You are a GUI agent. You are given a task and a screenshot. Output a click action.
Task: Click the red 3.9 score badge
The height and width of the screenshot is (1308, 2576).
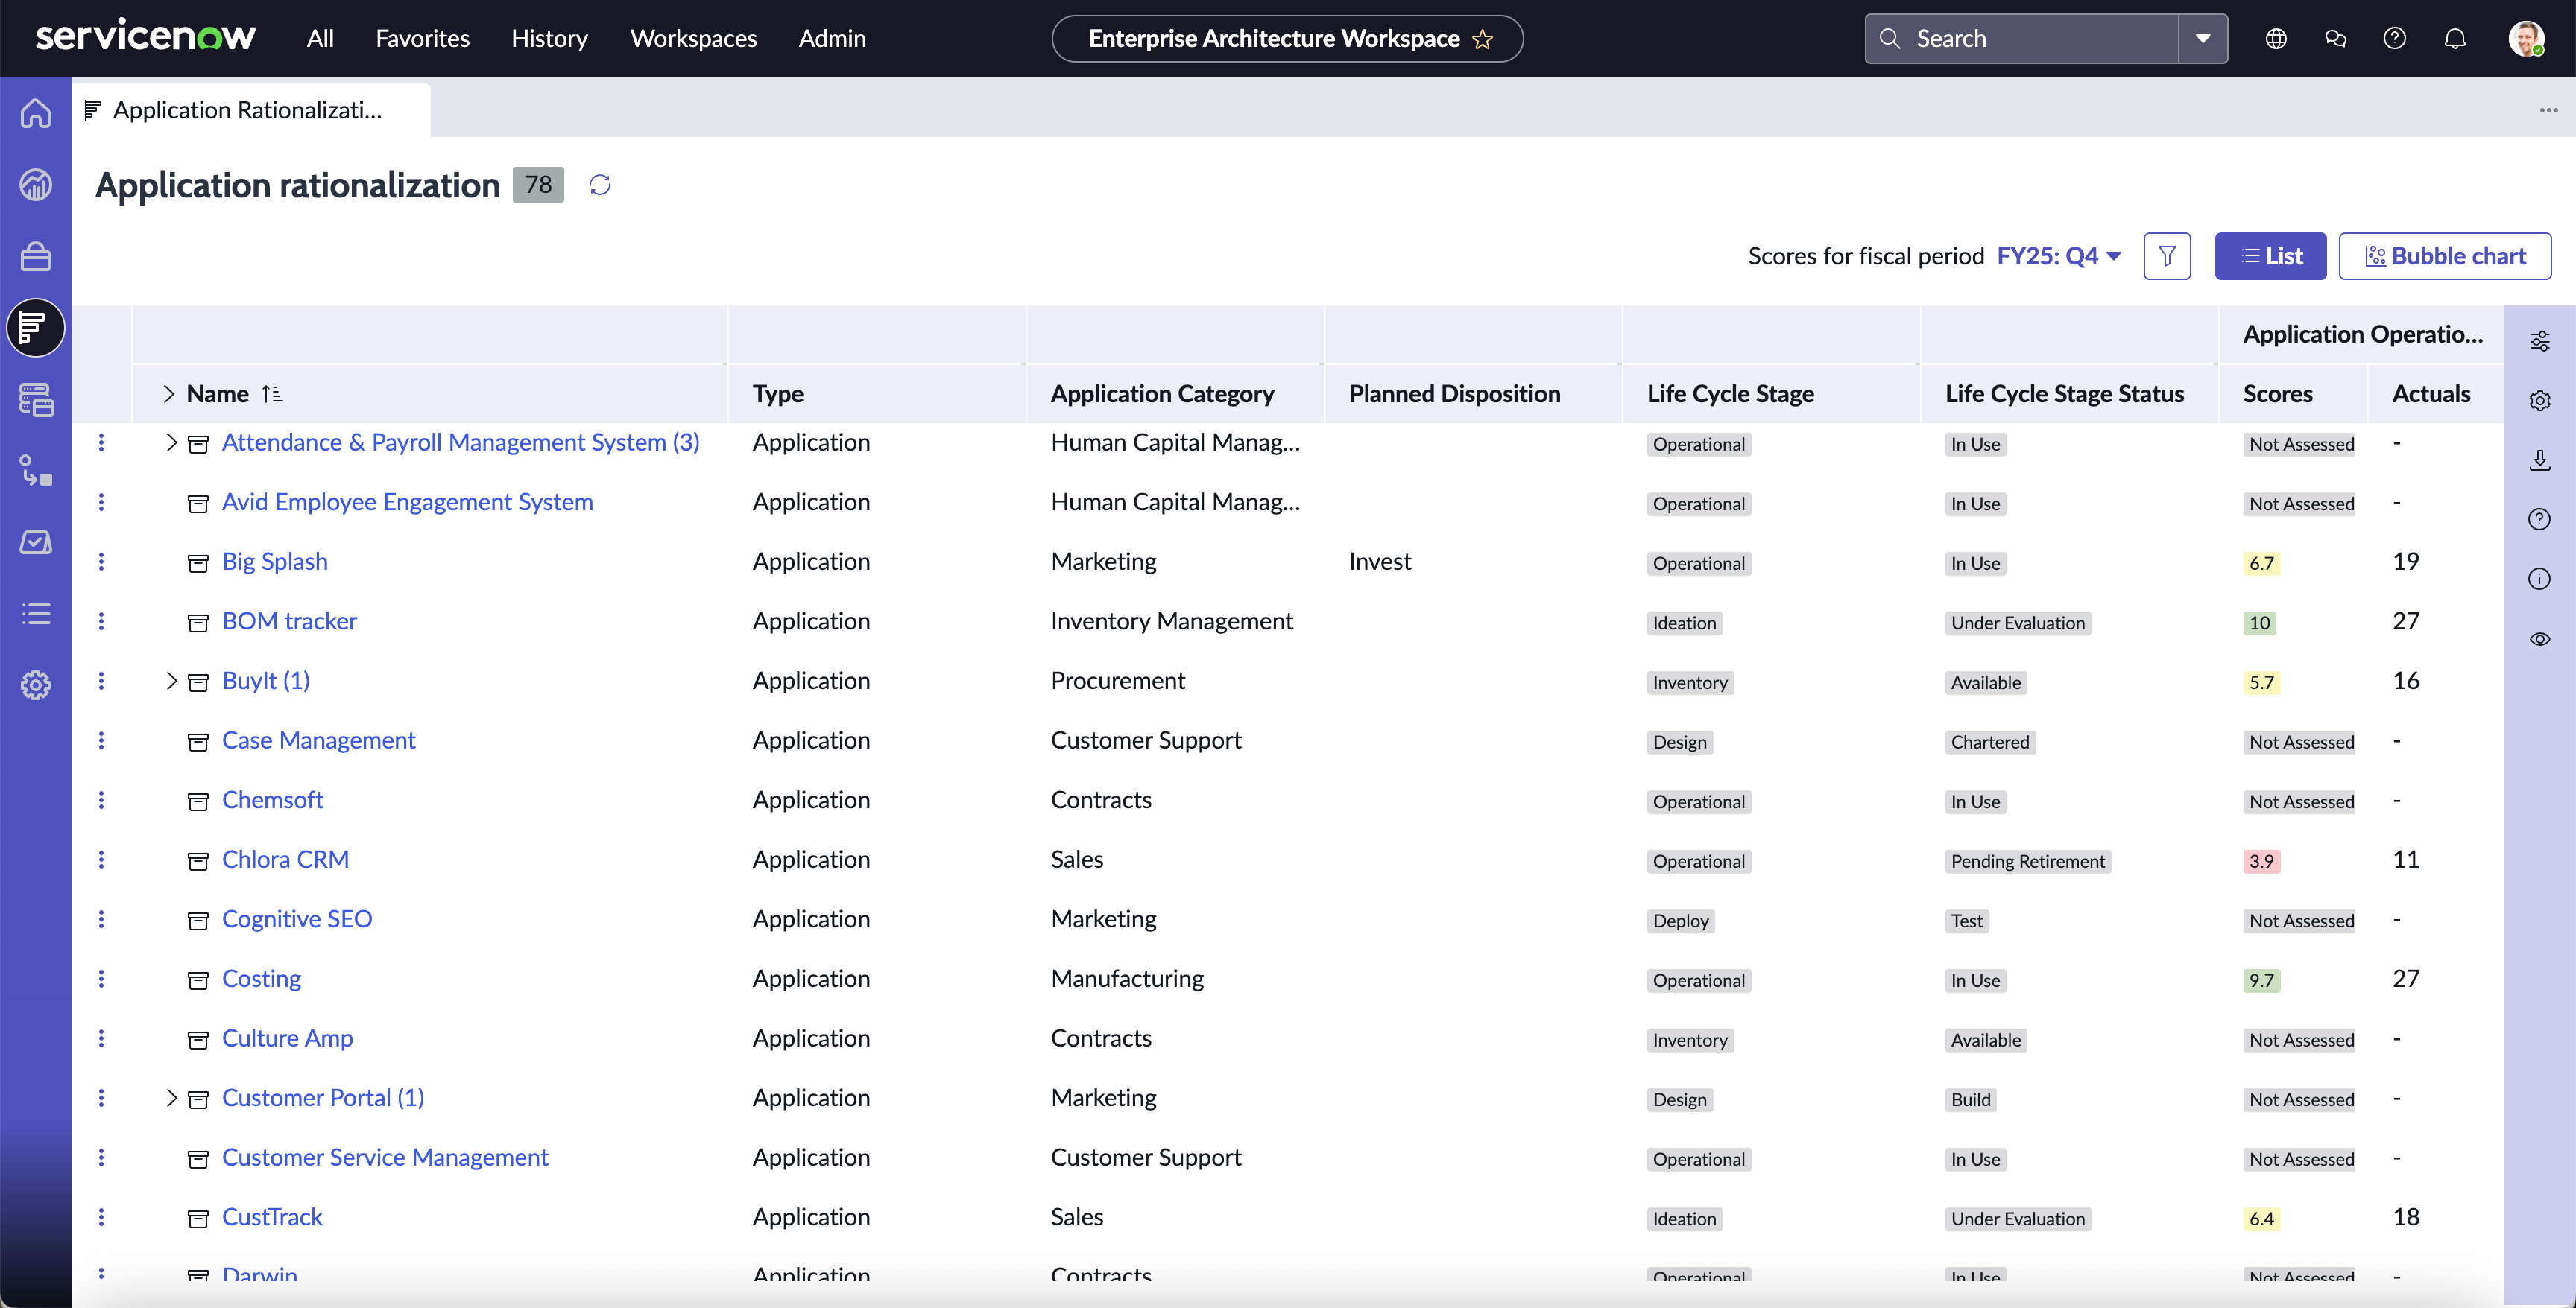(x=2262, y=861)
